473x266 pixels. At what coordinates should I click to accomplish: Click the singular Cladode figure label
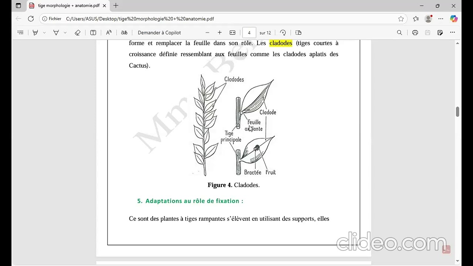tap(268, 112)
